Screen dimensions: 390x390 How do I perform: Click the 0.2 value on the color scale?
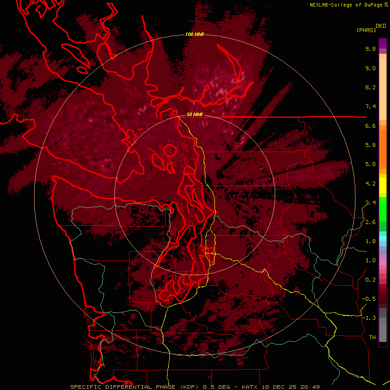(370, 280)
